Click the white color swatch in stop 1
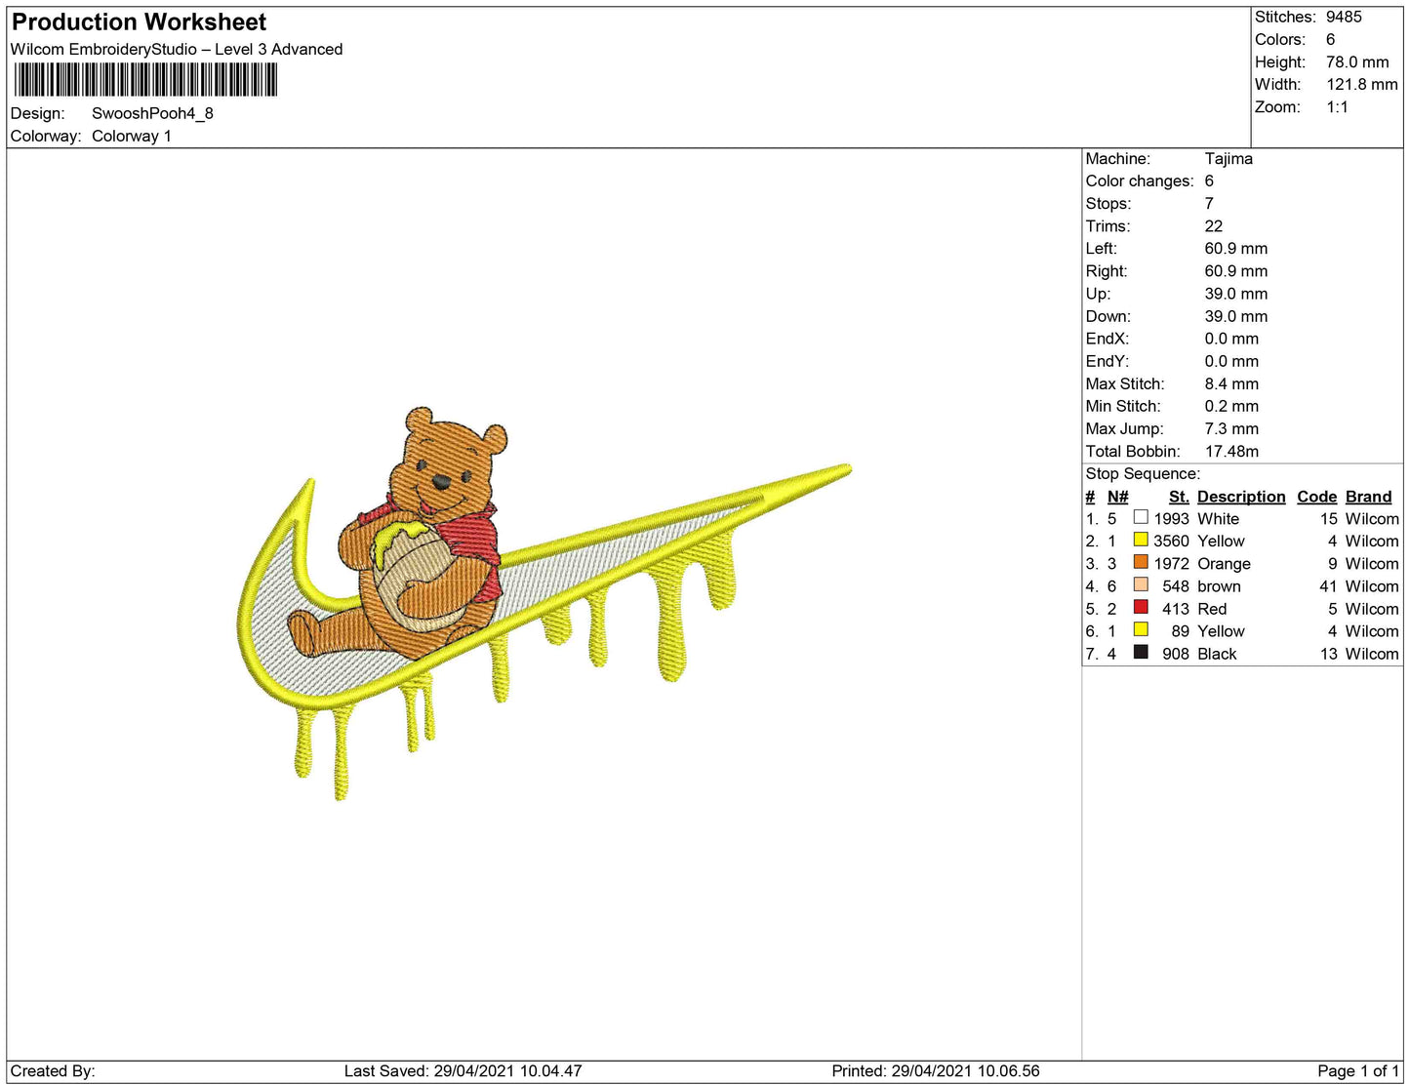 point(1140,517)
